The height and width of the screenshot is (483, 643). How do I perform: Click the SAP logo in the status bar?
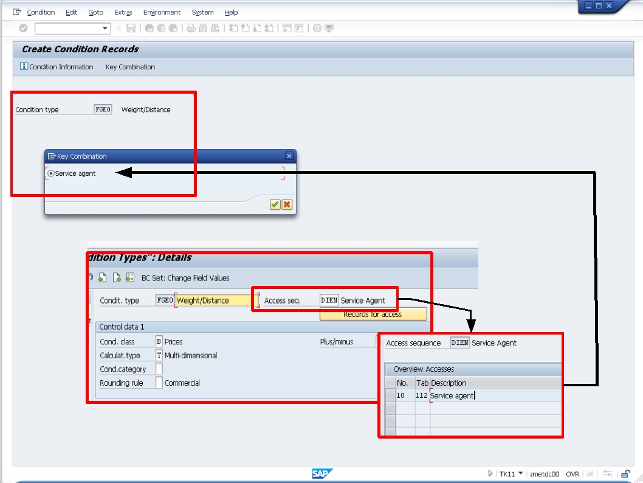tap(322, 473)
